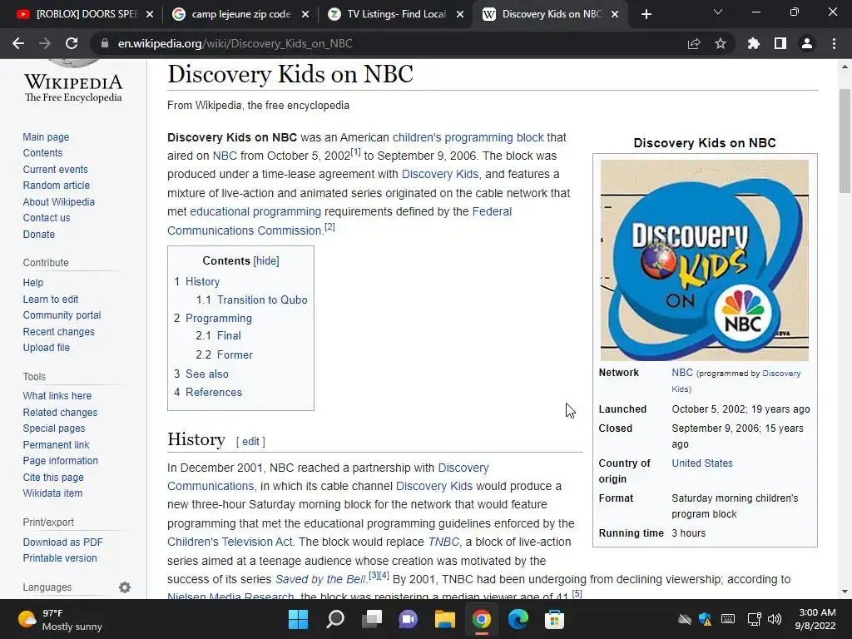Image resolution: width=852 pixels, height=639 pixels.
Task: Jump to 2 Programming in contents
Action: pos(213,319)
